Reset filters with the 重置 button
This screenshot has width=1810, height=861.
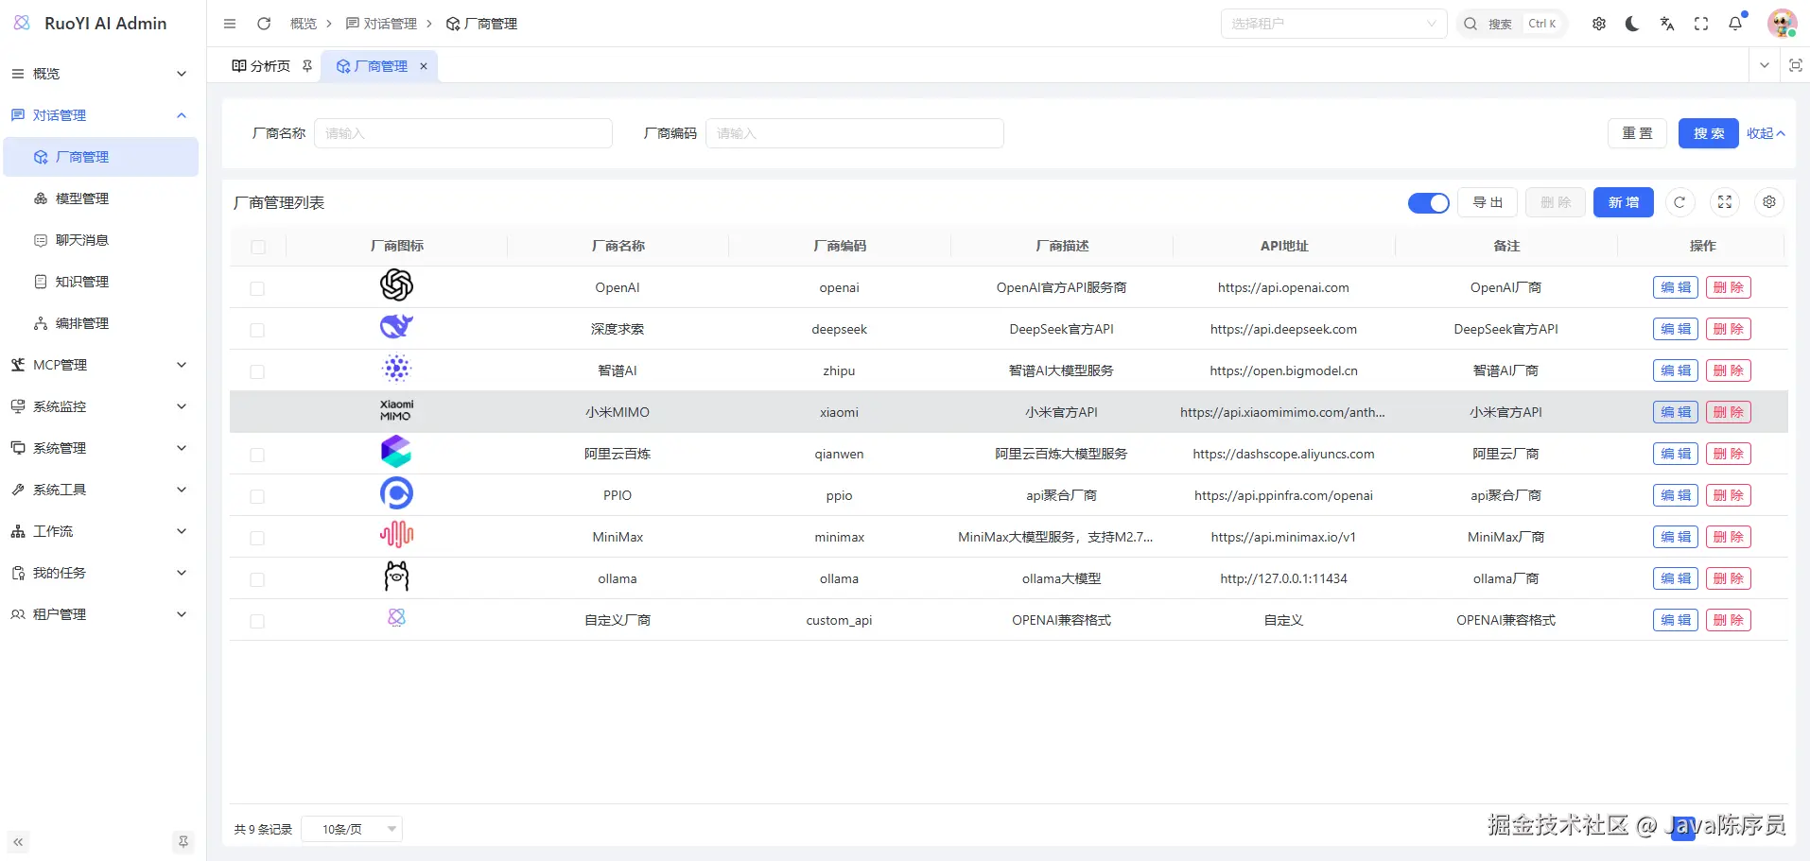pyautogui.click(x=1637, y=133)
